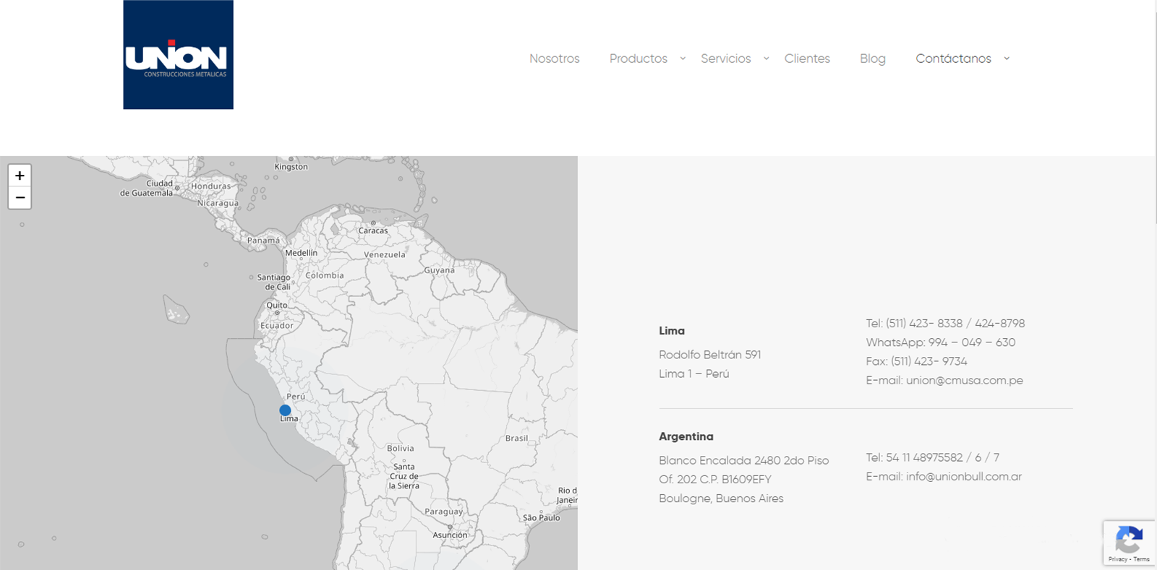Go to the Clientes page
The height and width of the screenshot is (570, 1157).
807,59
